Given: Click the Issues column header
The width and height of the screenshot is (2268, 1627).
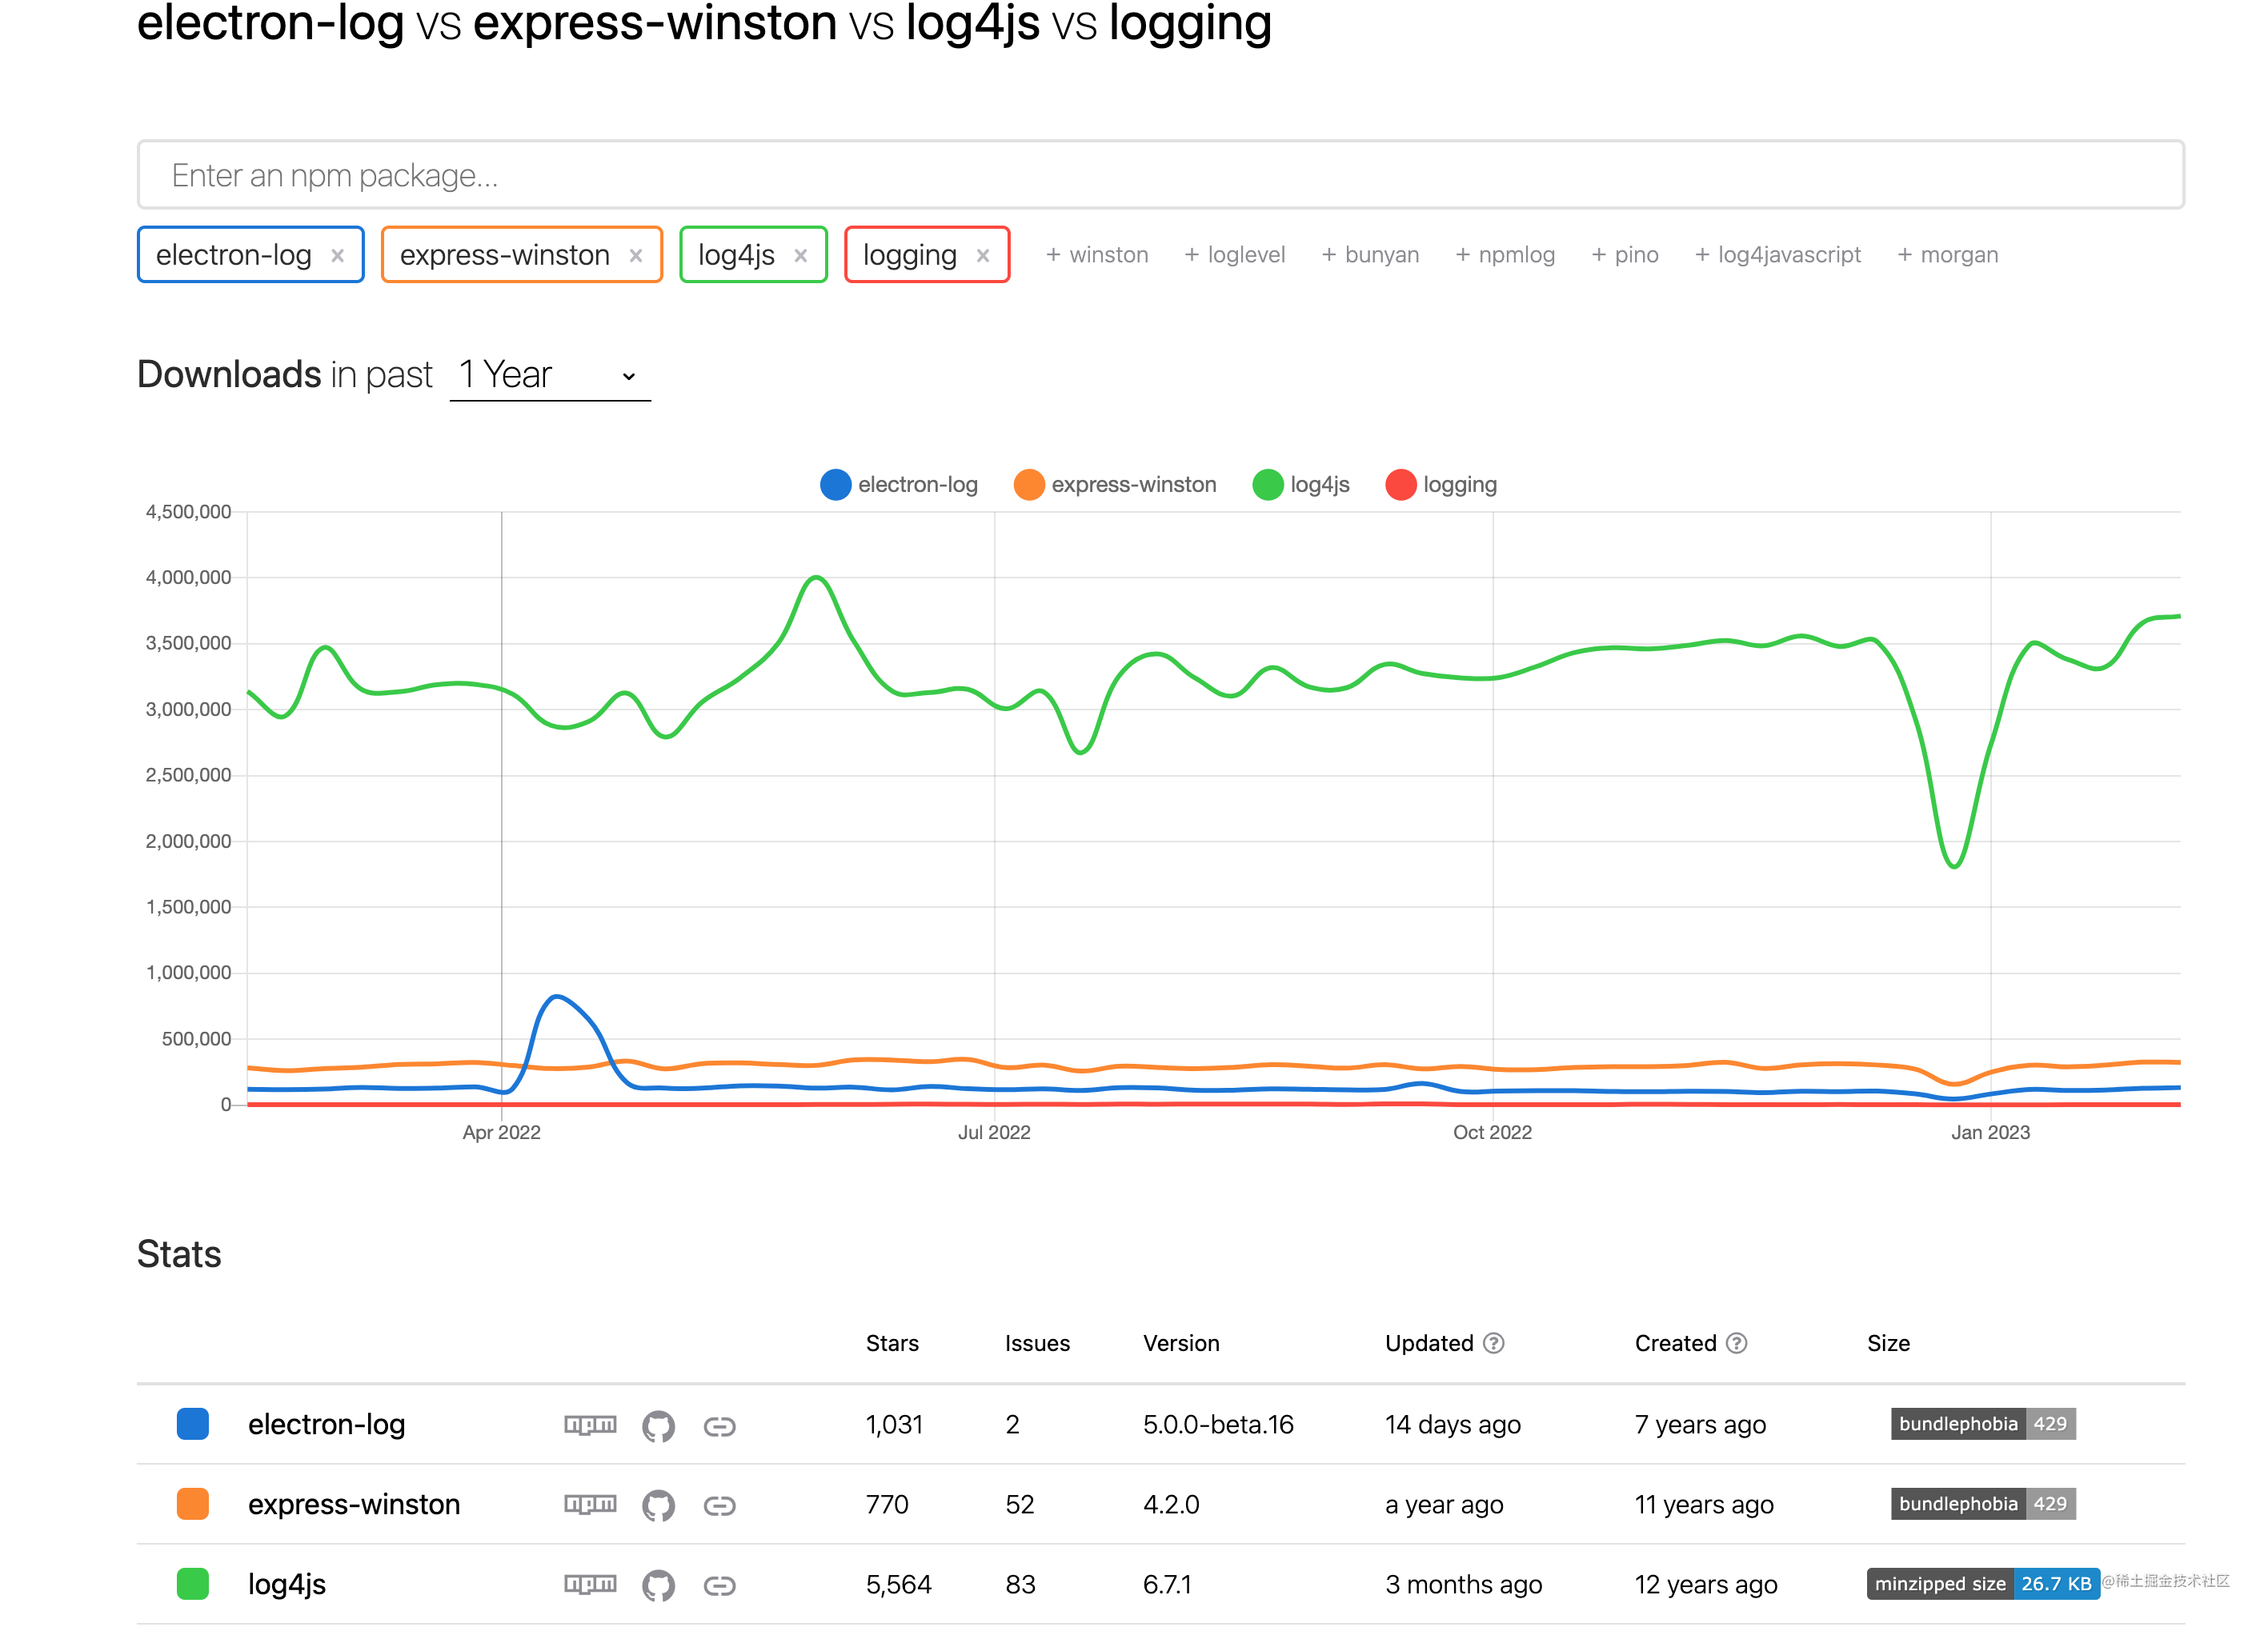Looking at the screenshot, I should 1037,1343.
